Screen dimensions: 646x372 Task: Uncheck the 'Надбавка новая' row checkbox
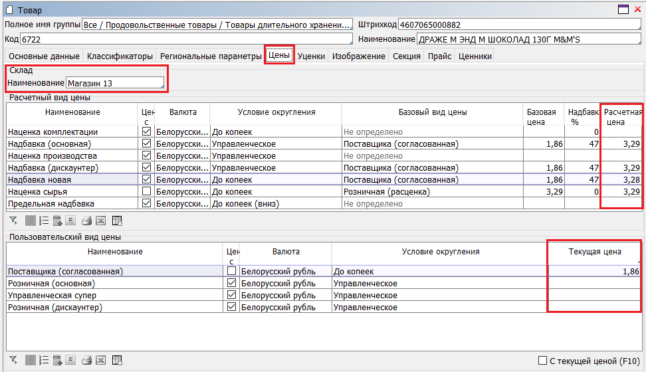point(146,180)
